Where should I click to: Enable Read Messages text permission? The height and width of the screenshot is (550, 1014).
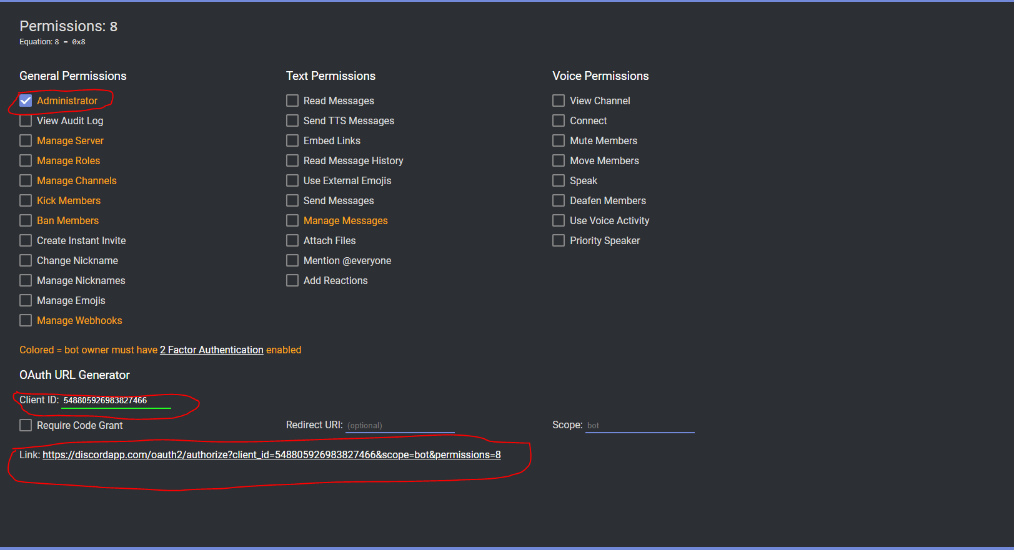pyautogui.click(x=292, y=101)
